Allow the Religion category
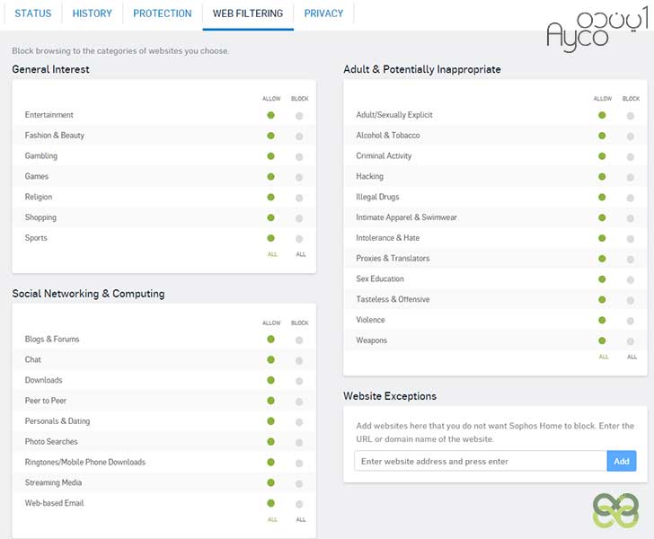The width and height of the screenshot is (654, 539). (x=270, y=197)
